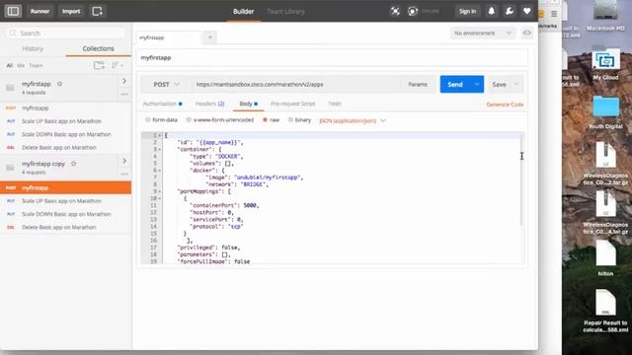632x355 pixels.
Task: Click the sync status icon
Action: tap(413, 11)
